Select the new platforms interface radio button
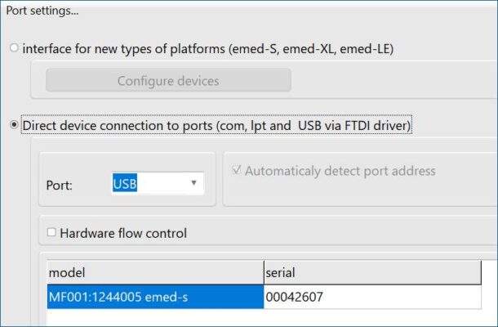Viewport: 498px width, 327px height. [x=14, y=48]
